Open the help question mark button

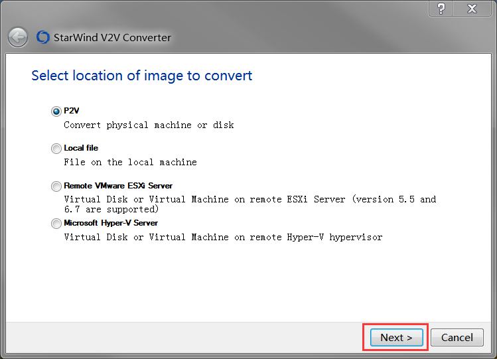[x=441, y=9]
